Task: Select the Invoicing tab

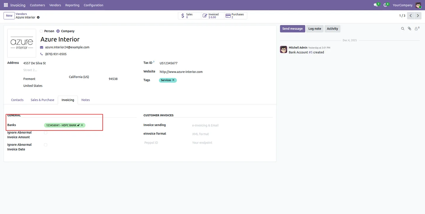Action: point(68,100)
